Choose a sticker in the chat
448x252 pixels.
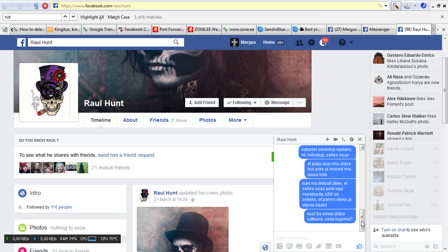pos(289,246)
